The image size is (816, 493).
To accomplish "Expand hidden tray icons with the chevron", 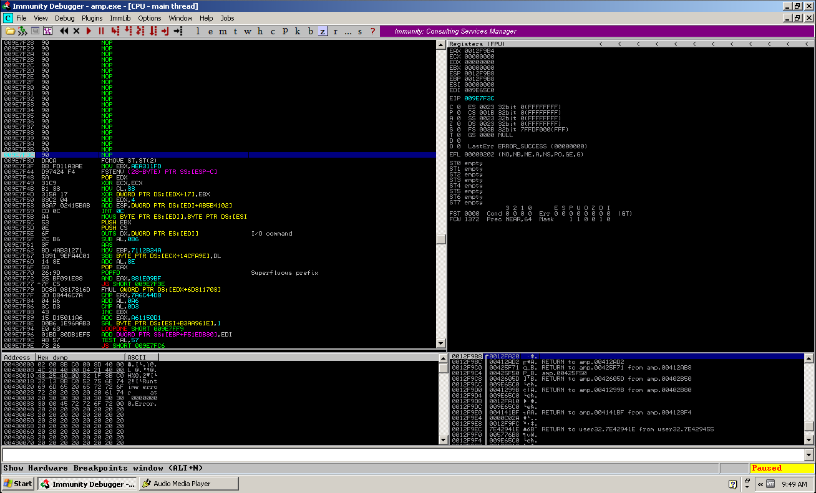I will point(760,484).
